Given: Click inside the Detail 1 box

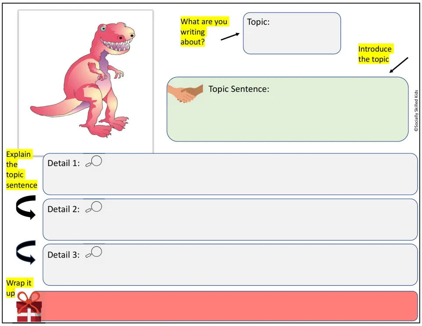Looking at the screenshot, I should tap(230, 174).
